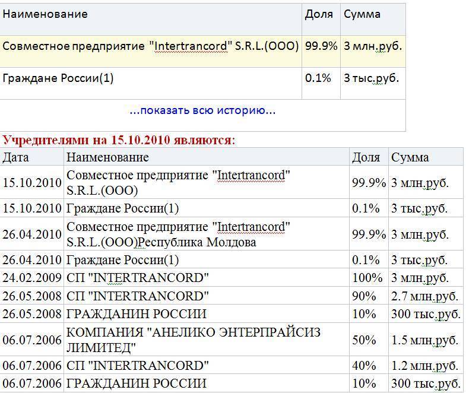Click the 40% share value

point(364,366)
